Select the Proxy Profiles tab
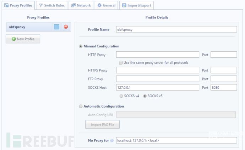 pos(18,5)
